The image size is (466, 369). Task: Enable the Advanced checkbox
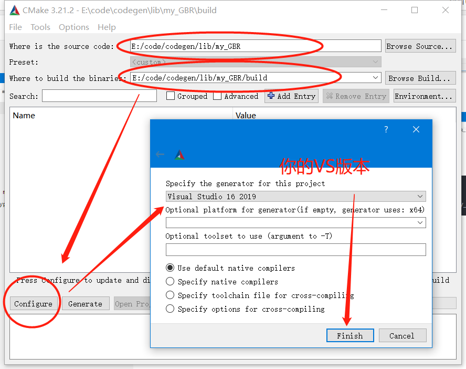[217, 96]
